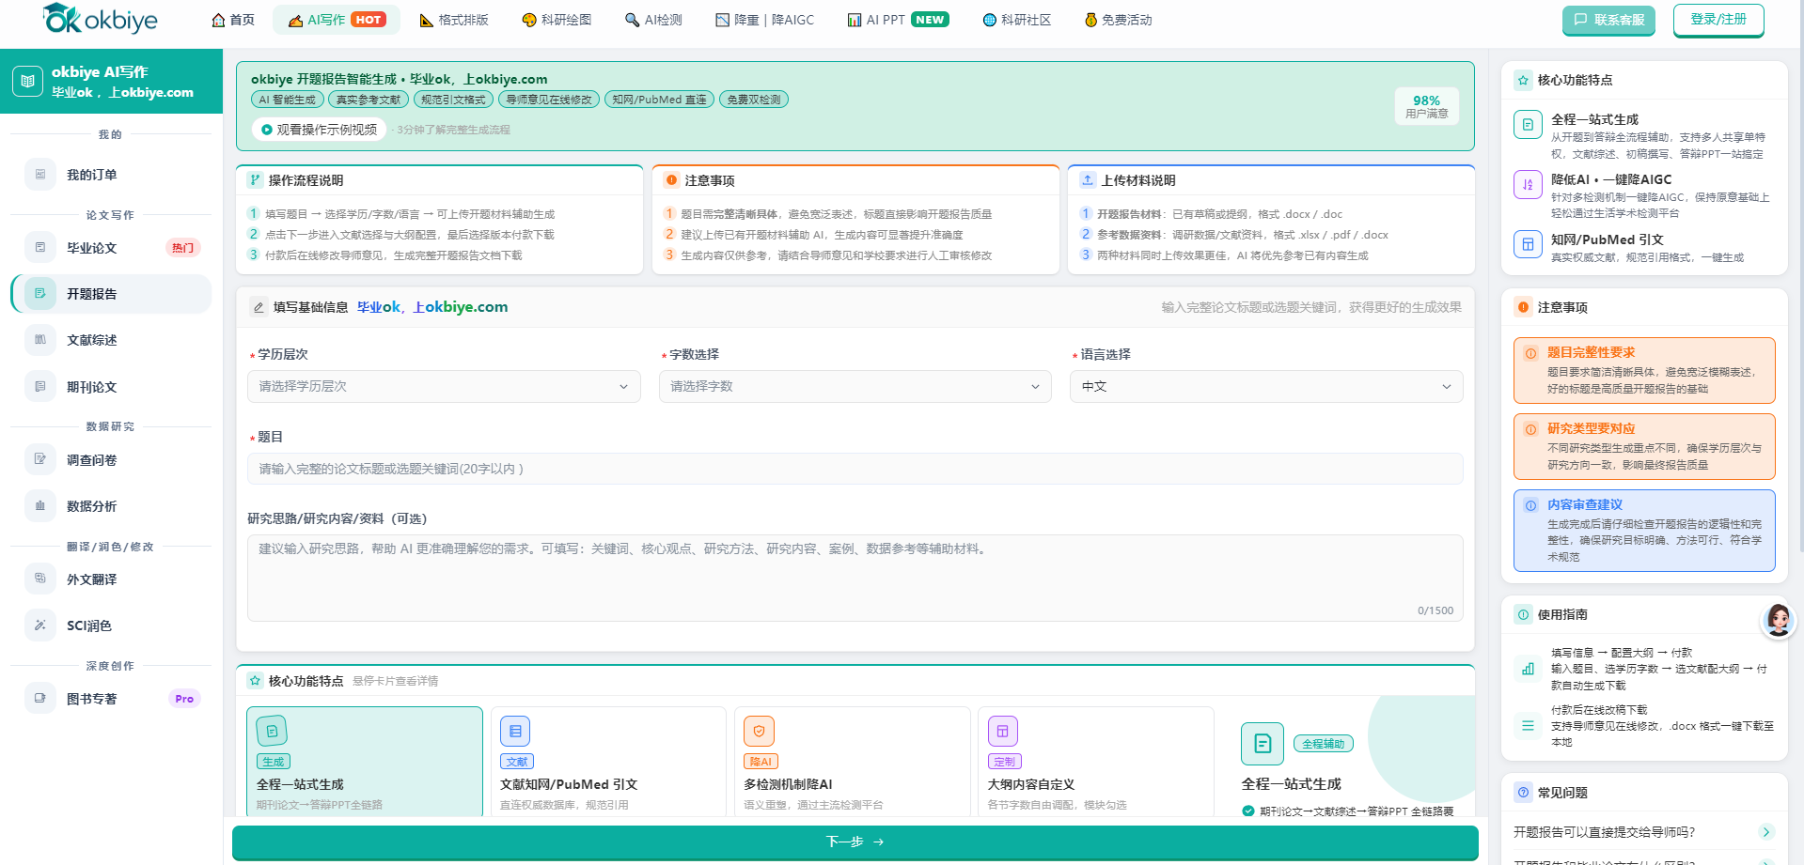Viewport: 1804px width, 865px height.
Task: Click the okbiye logo
Action: (x=100, y=19)
